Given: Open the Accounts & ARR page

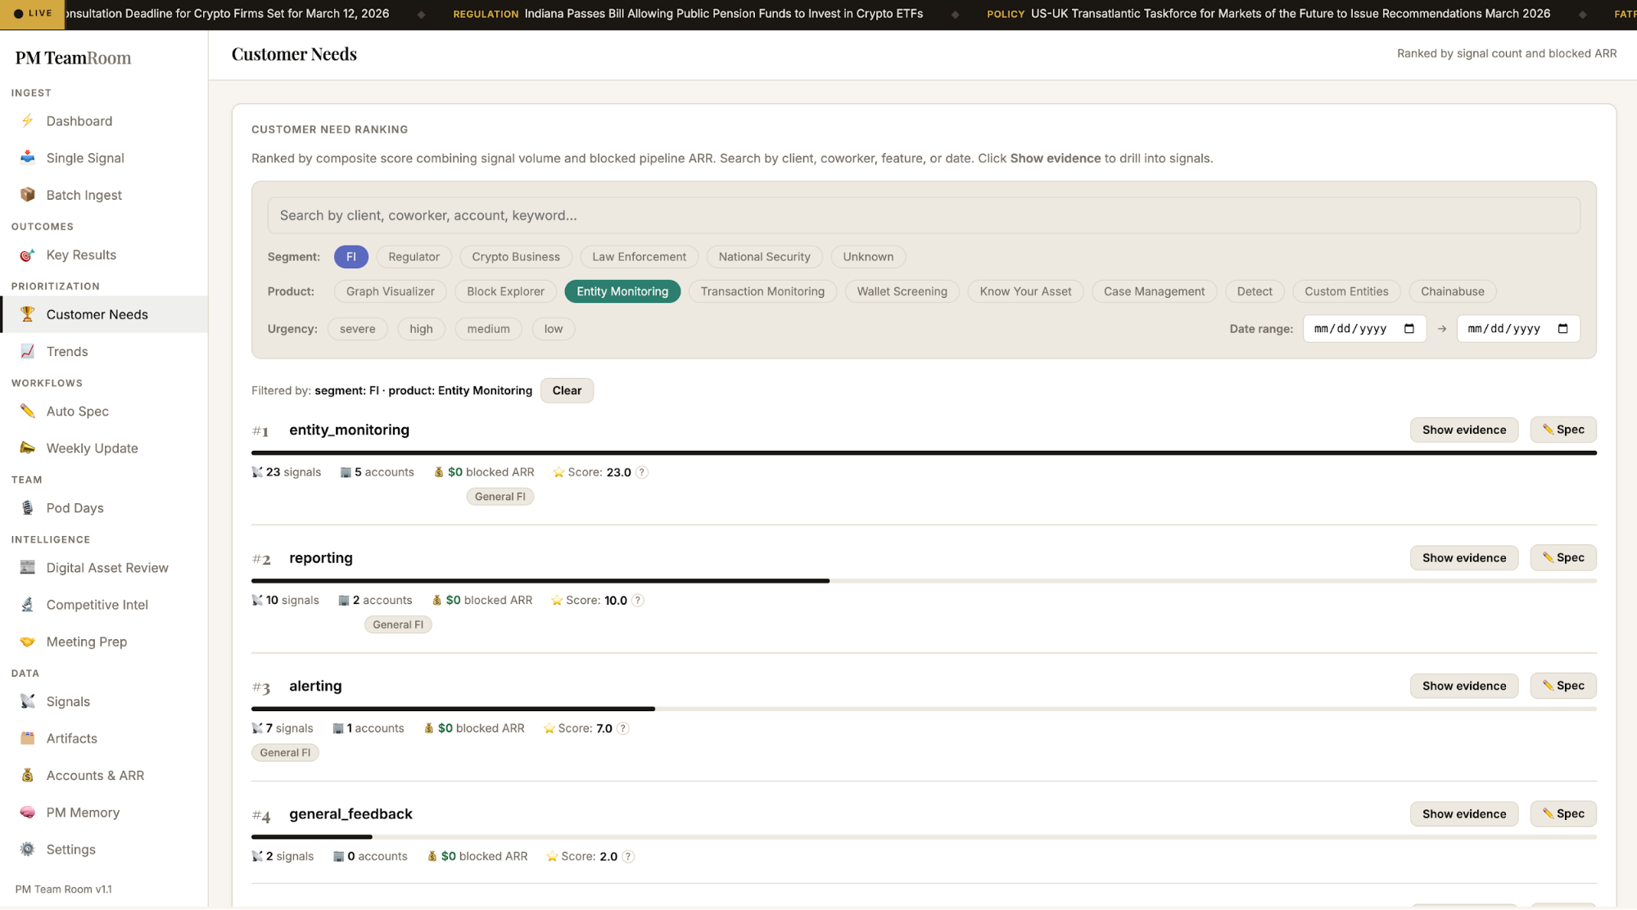Looking at the screenshot, I should click(x=95, y=776).
